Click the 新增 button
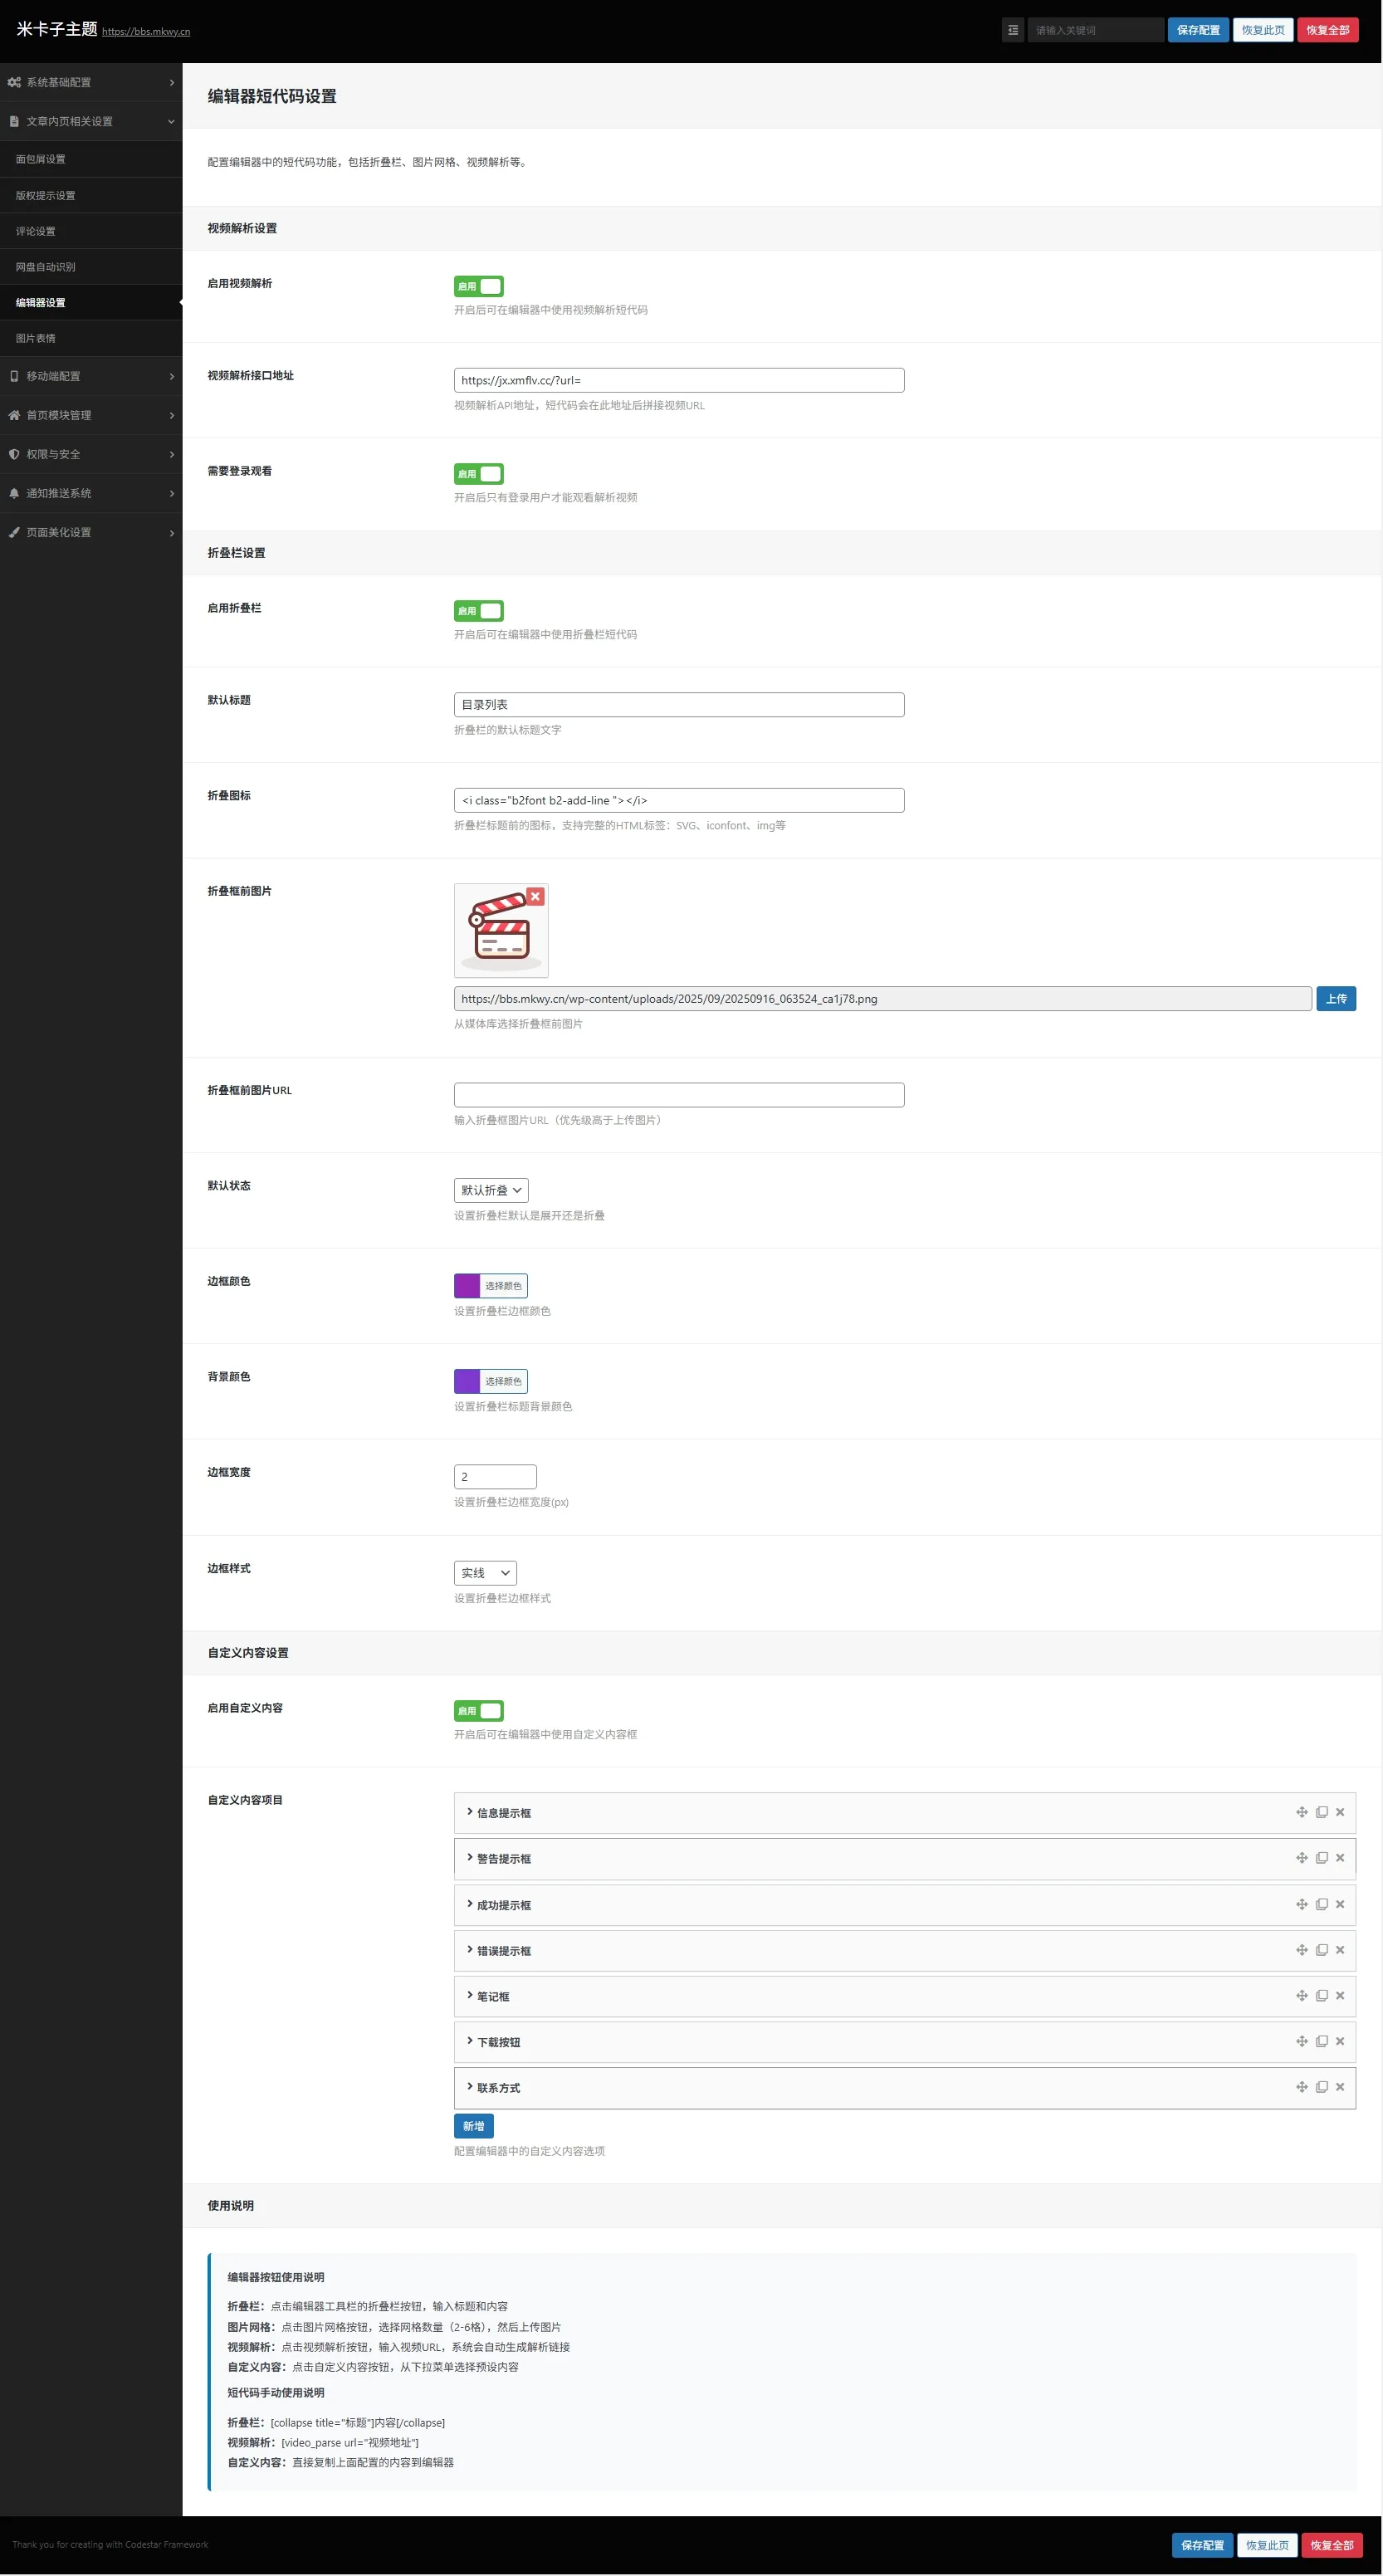This screenshot has width=1383, height=2576. point(473,2126)
